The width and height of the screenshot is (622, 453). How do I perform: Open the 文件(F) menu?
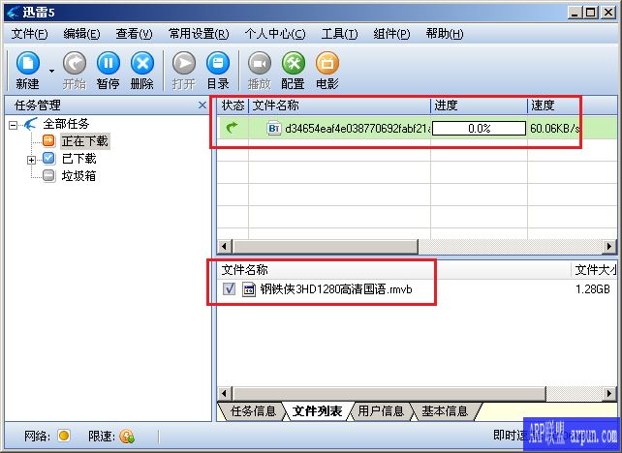pos(29,34)
